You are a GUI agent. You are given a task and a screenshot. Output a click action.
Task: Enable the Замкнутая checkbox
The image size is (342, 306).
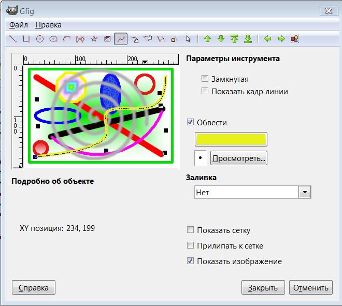(x=205, y=79)
